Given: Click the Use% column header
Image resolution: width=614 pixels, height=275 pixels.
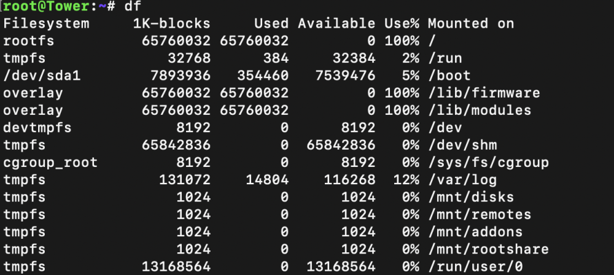Looking at the screenshot, I should click(402, 23).
